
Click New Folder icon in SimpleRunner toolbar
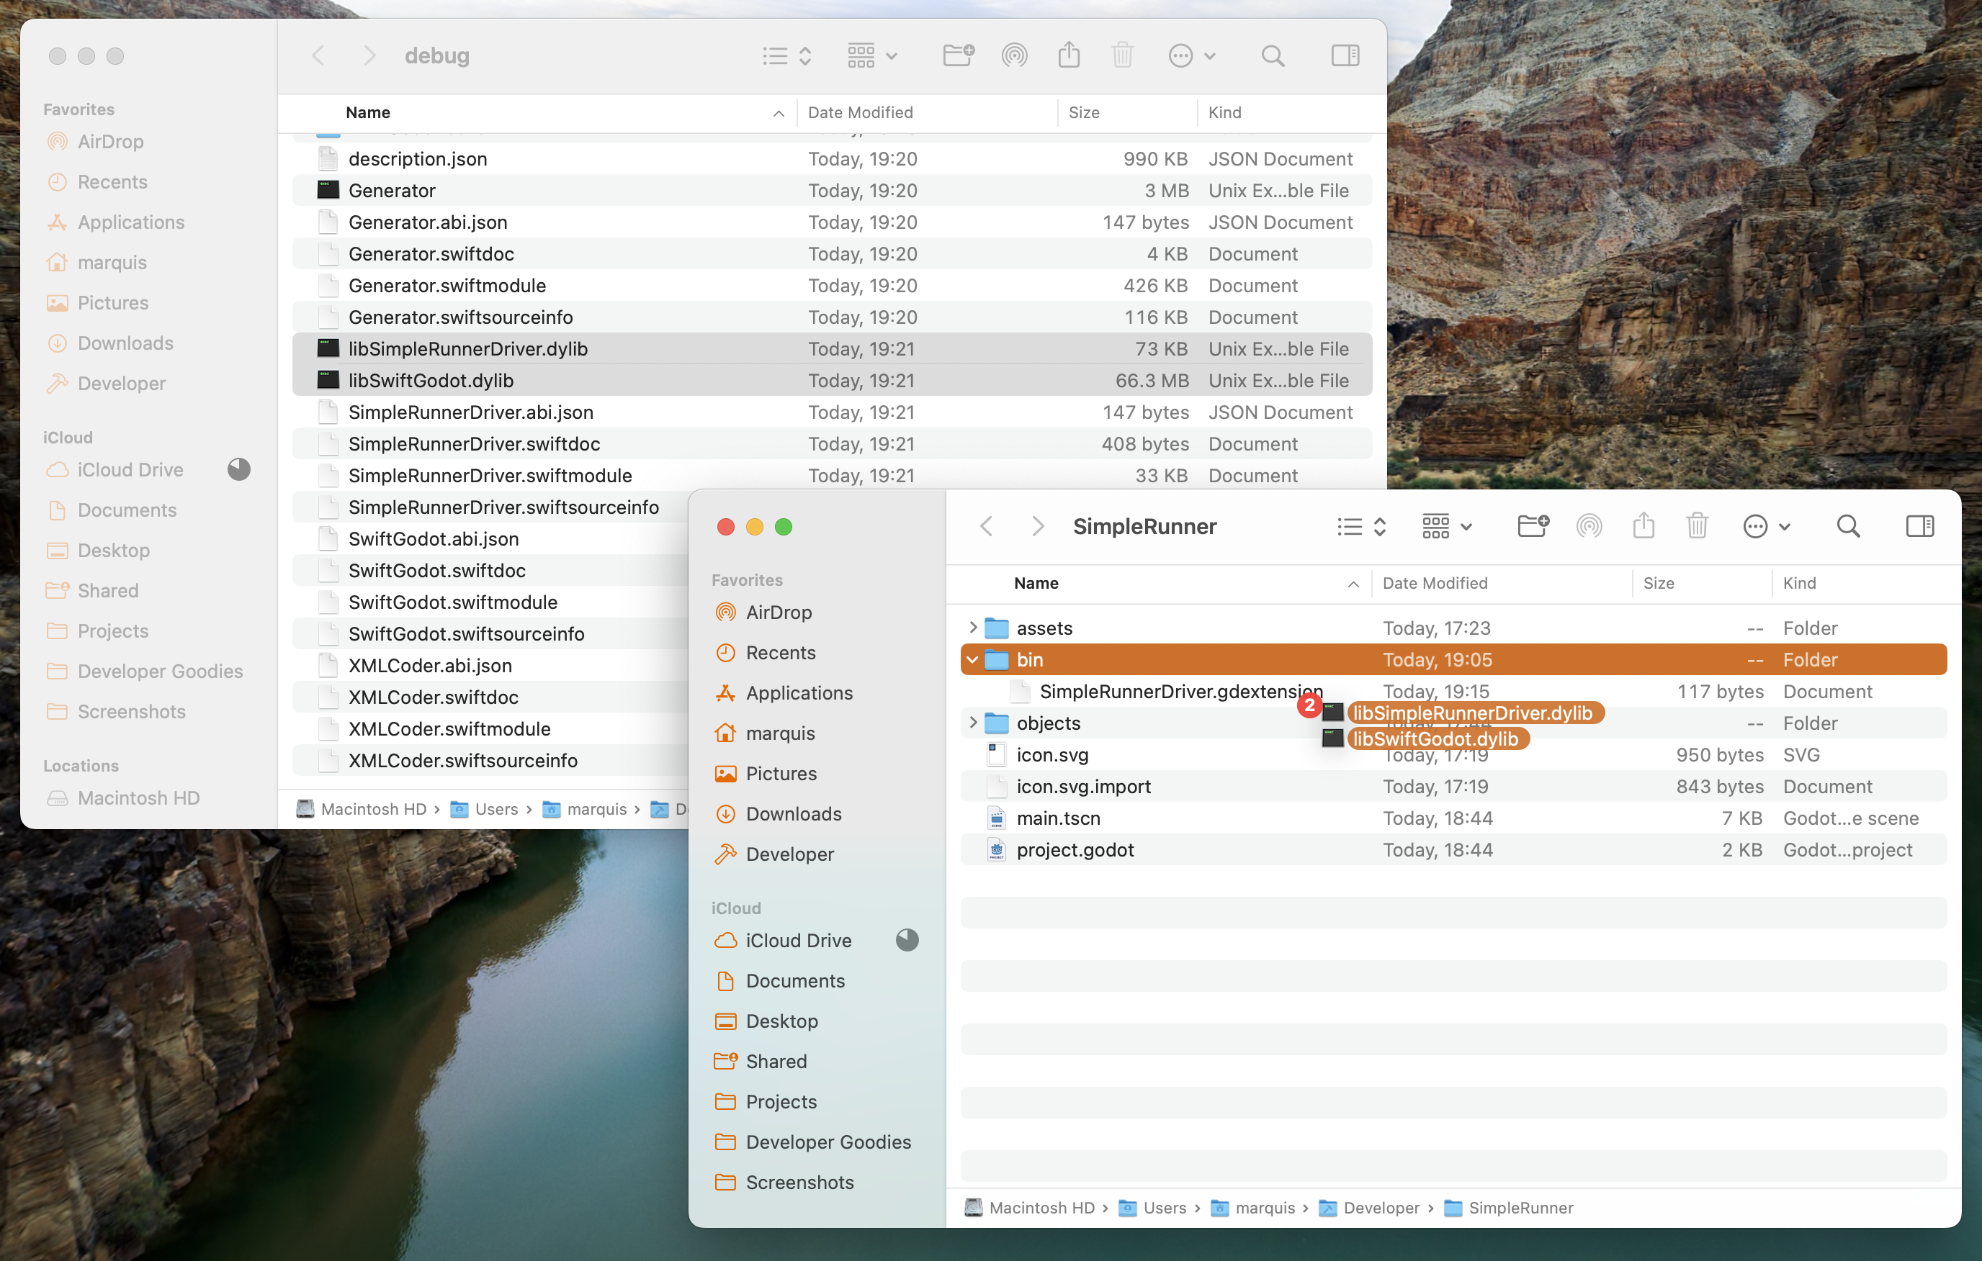click(1533, 526)
